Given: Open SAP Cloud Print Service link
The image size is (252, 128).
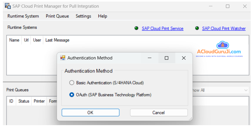Looking at the screenshot, I should coord(162,29).
